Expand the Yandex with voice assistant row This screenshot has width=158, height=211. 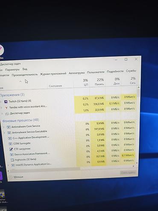1,108
